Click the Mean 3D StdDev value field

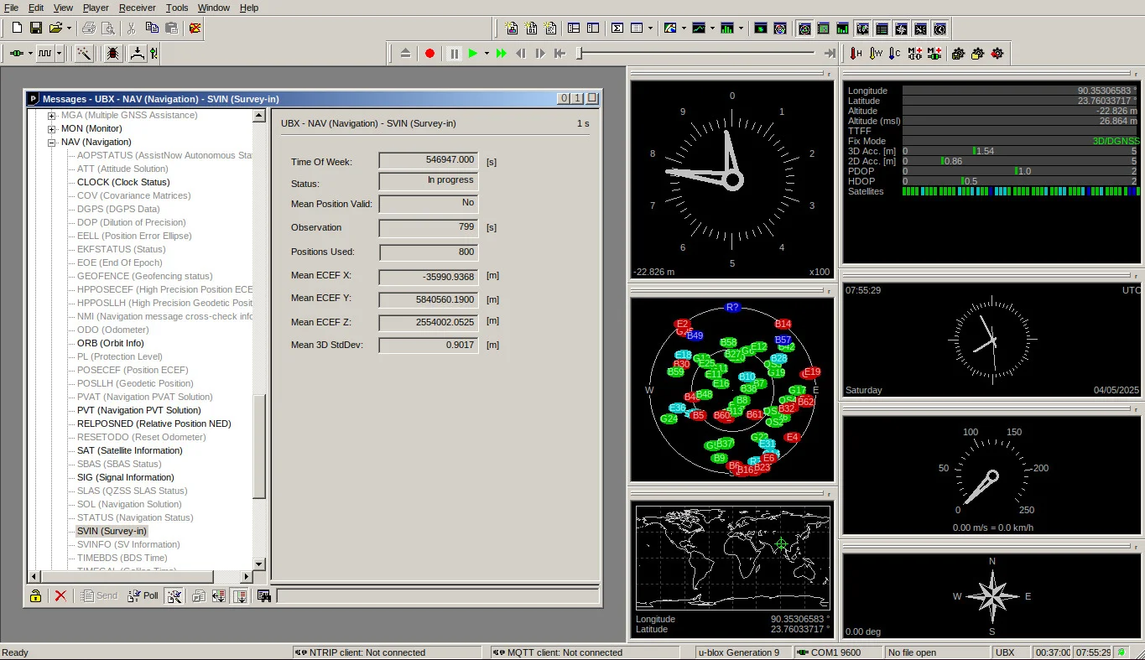click(429, 346)
